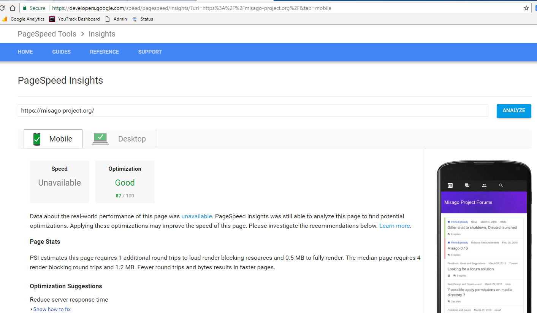
Task: Click the secure padlock icon
Action: (x=25, y=8)
